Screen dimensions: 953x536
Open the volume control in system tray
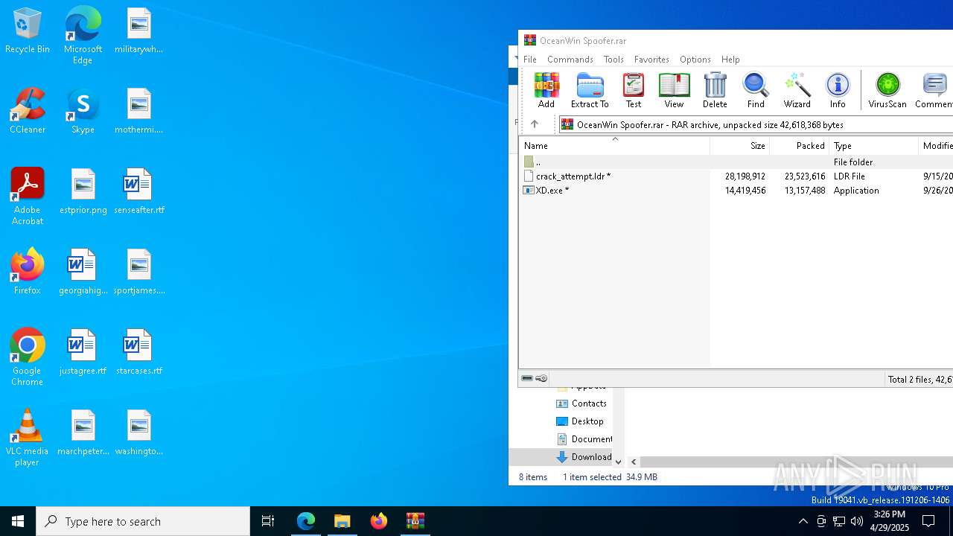[x=857, y=521]
